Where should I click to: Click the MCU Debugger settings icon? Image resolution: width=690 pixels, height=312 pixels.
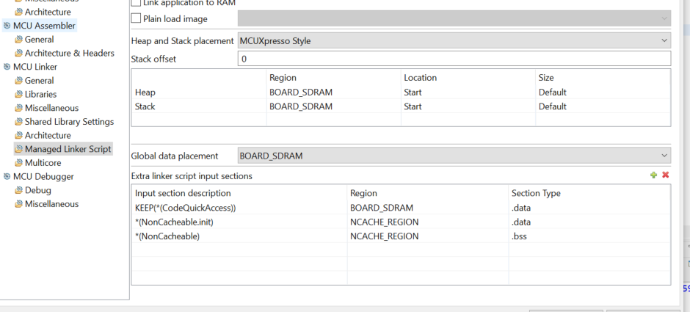(x=7, y=176)
